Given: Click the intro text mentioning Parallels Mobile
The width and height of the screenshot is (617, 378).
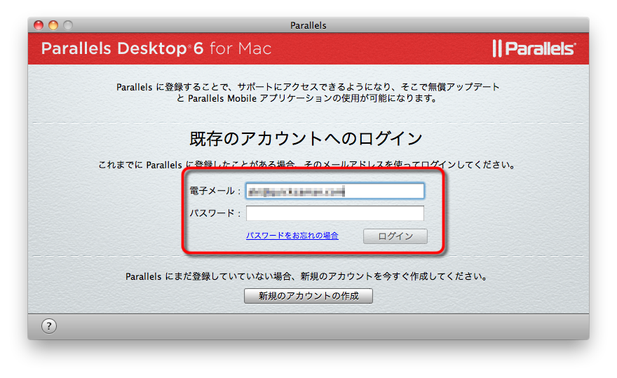Looking at the screenshot, I should [x=308, y=93].
